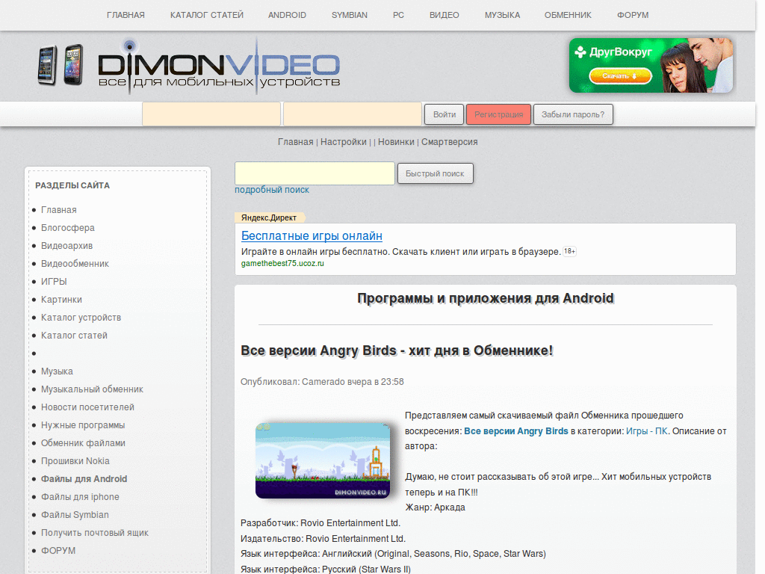The width and height of the screenshot is (765, 574).
Task: Open the Игры - ПК category link
Action: click(x=646, y=431)
